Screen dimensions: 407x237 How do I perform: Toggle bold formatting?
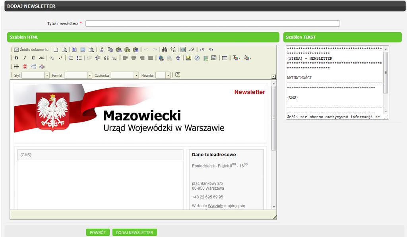pos(16,58)
